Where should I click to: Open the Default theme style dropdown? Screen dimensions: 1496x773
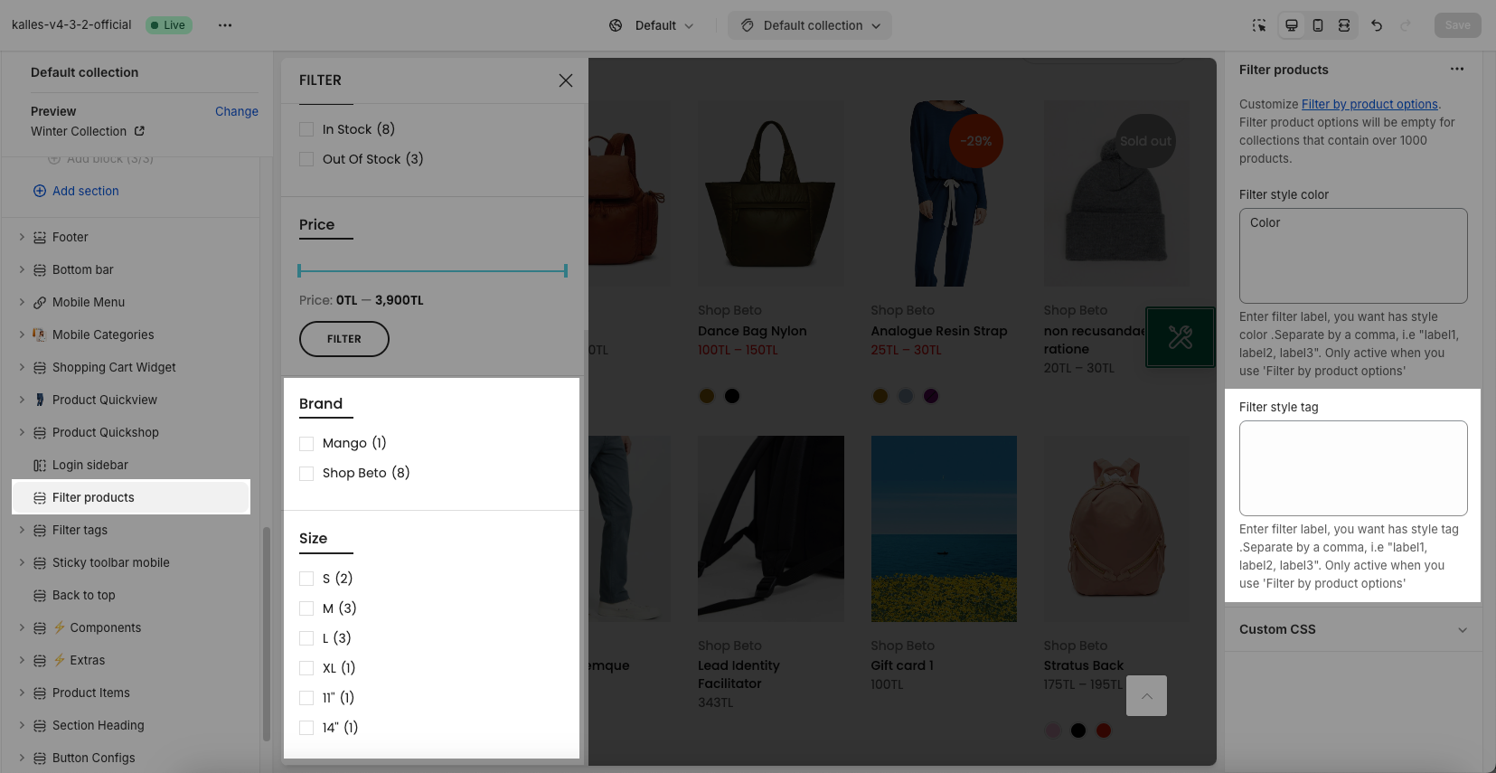click(652, 25)
